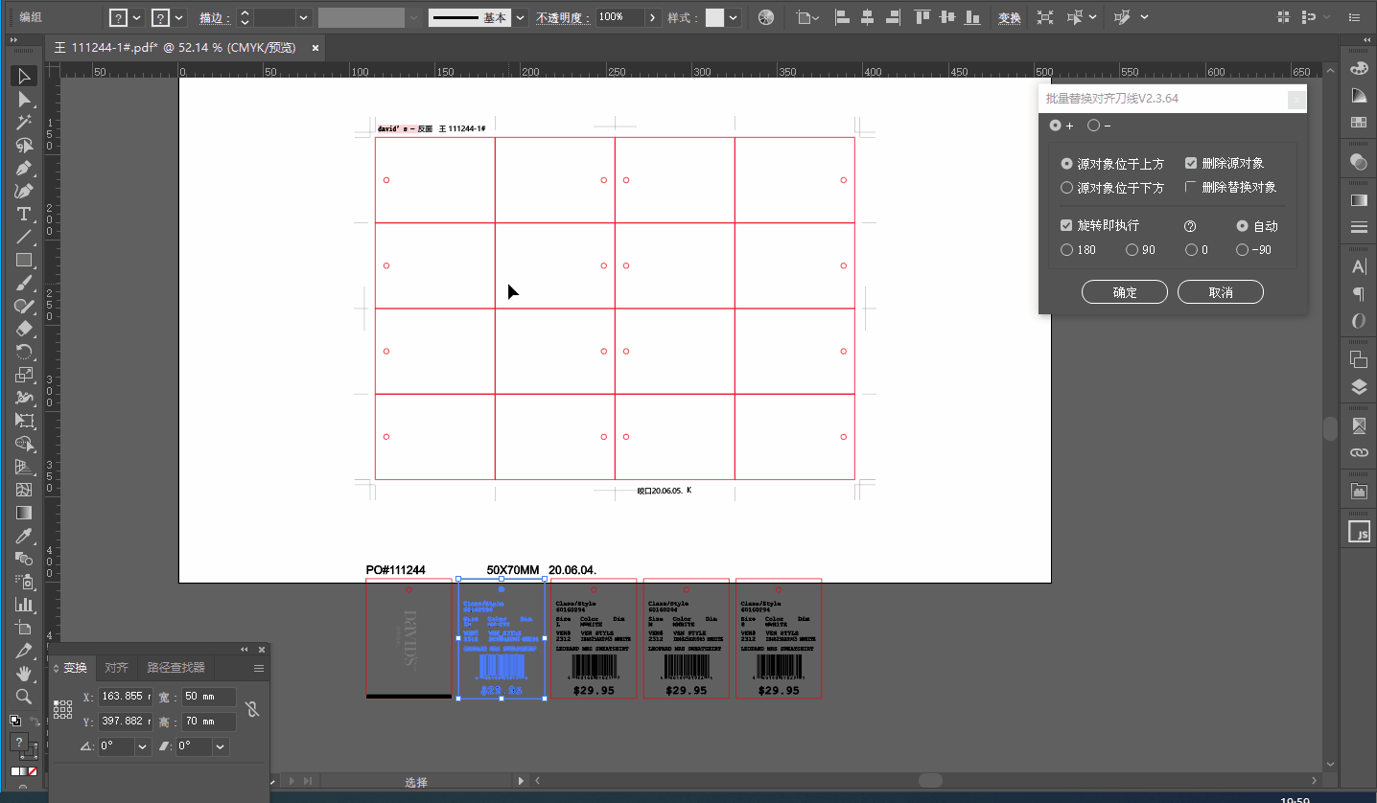Click the style color swatch
The image size is (1377, 803).
click(x=714, y=17)
